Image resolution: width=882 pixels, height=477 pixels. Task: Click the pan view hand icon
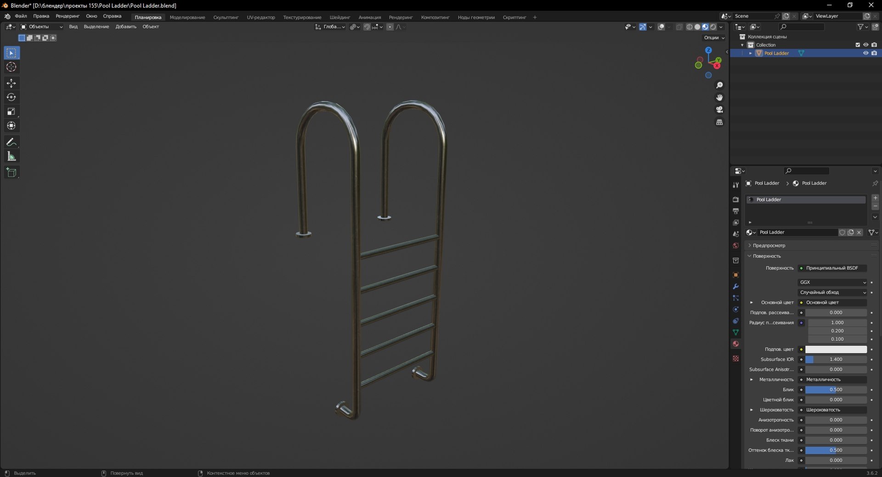pos(719,97)
